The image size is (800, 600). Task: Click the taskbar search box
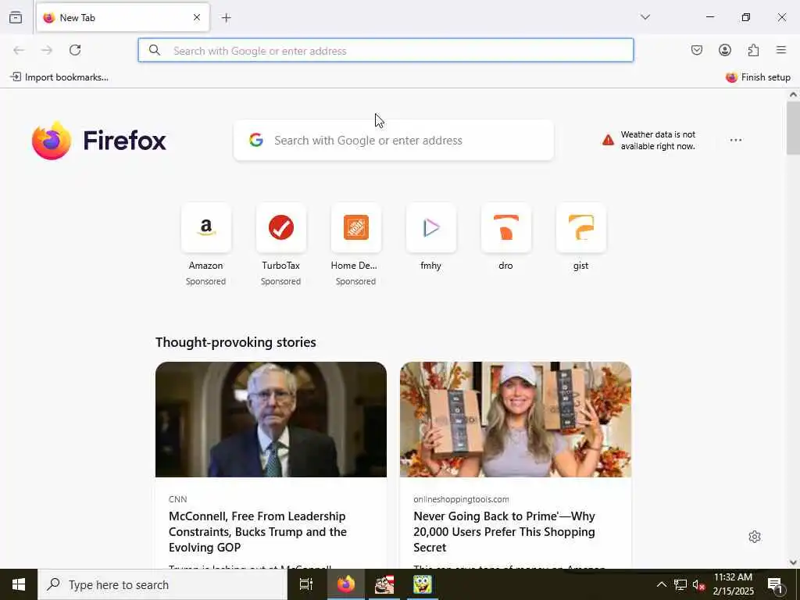[162, 584]
